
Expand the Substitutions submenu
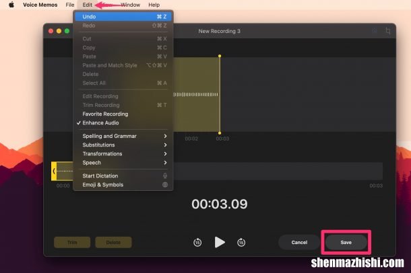tap(123, 145)
